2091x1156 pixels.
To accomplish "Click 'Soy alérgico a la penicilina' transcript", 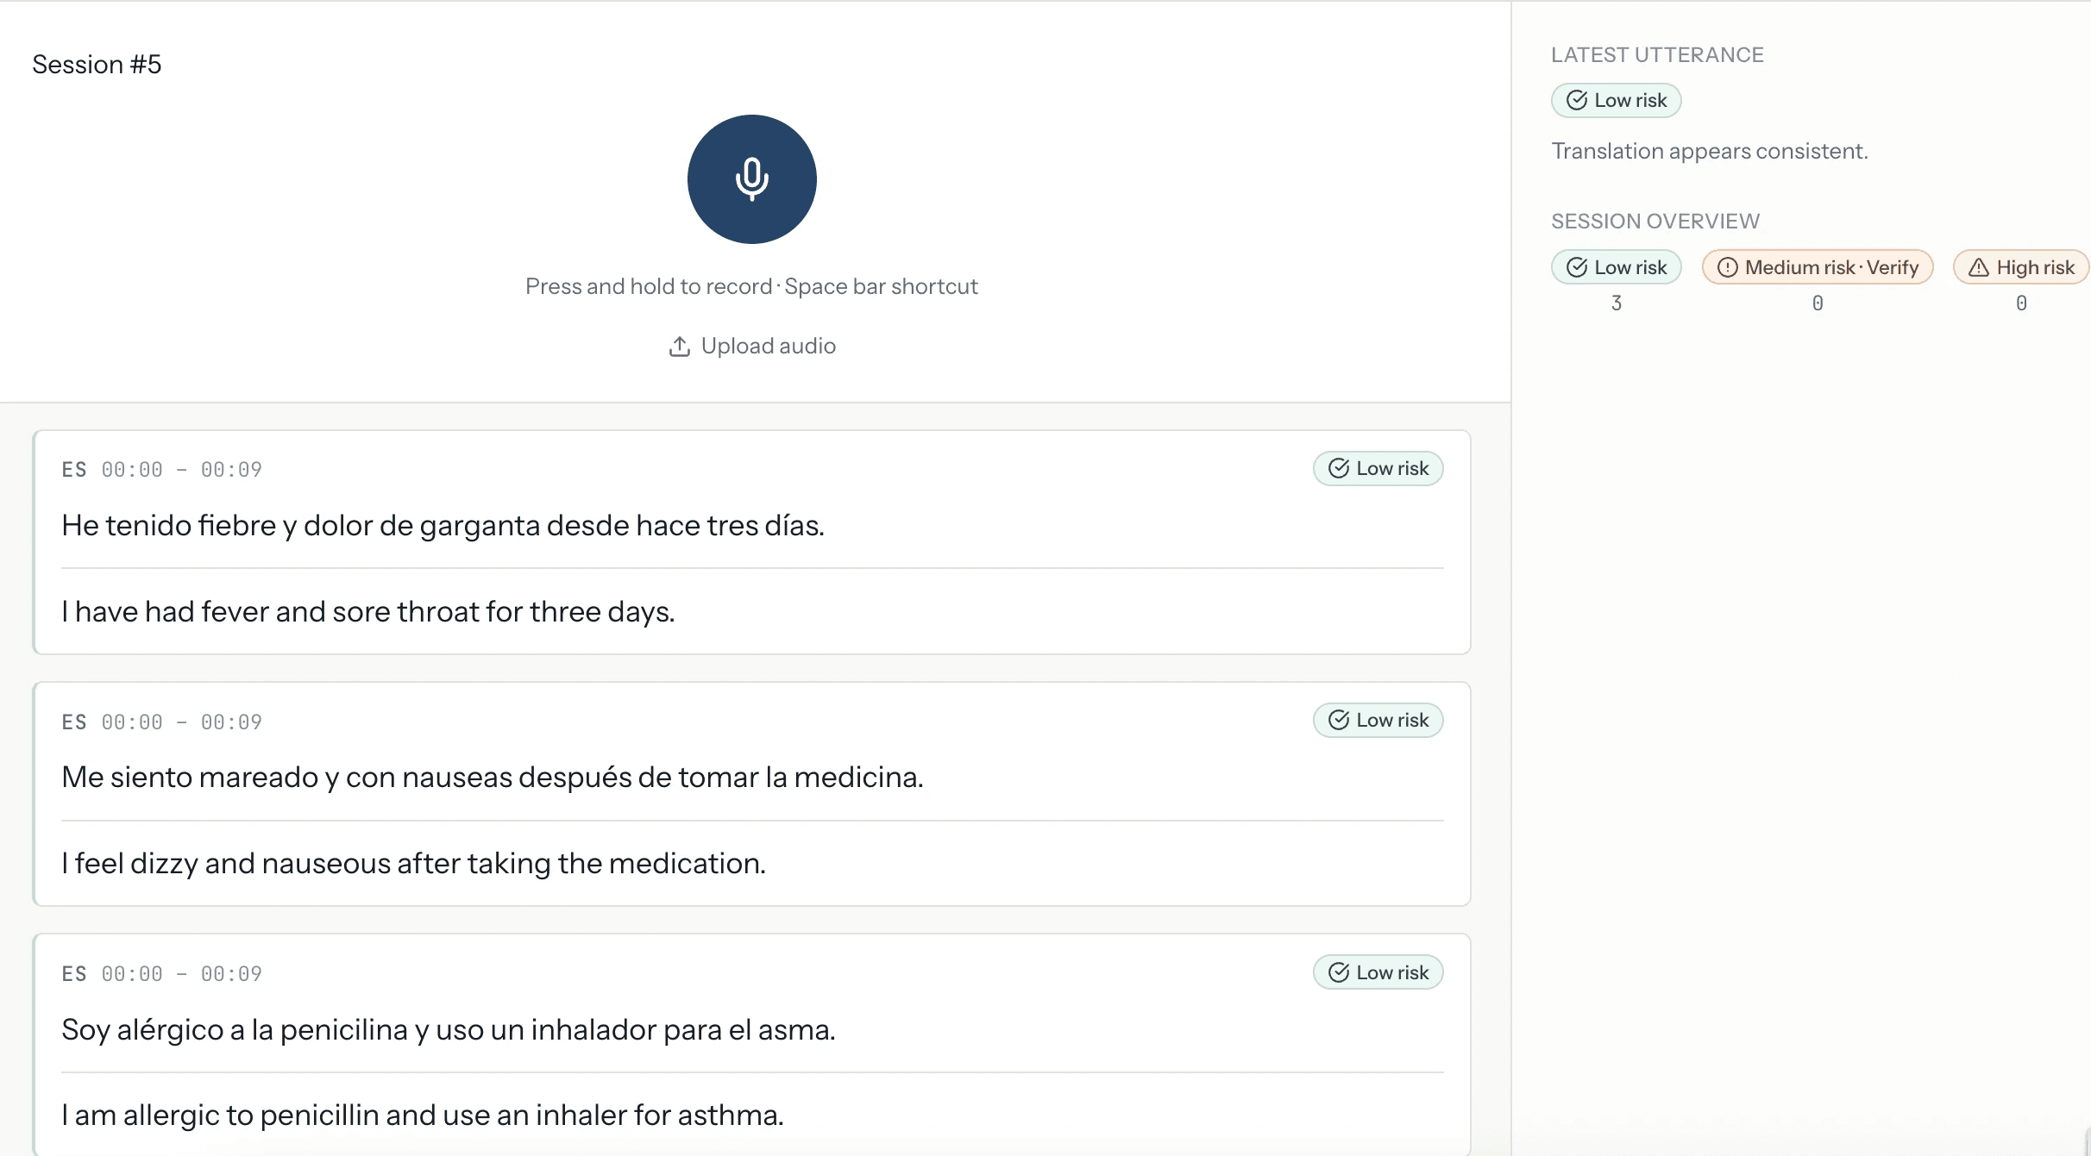I will (448, 1029).
